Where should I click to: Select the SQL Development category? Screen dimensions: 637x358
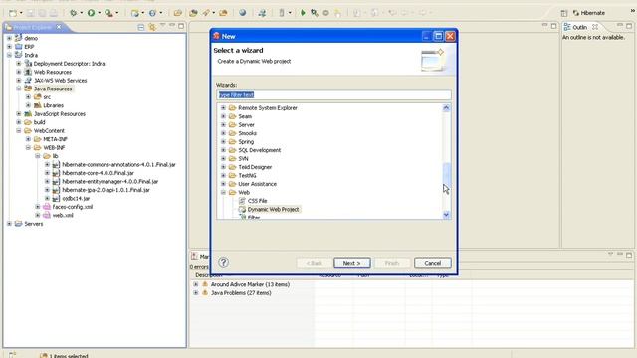[x=259, y=150]
